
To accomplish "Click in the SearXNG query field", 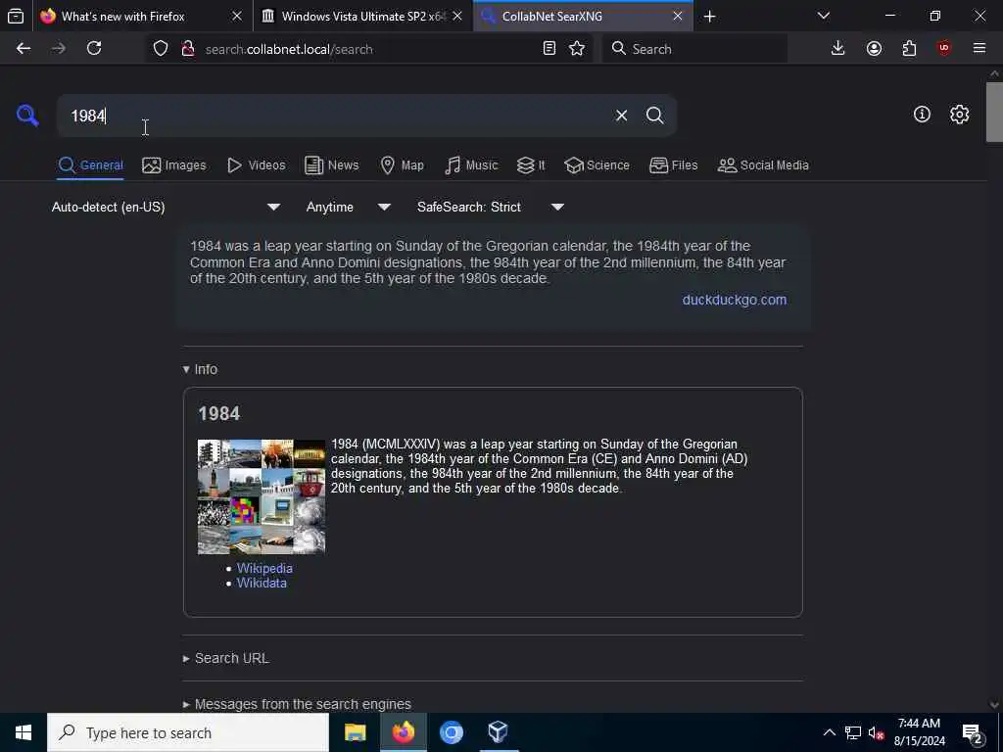I will tap(339, 116).
